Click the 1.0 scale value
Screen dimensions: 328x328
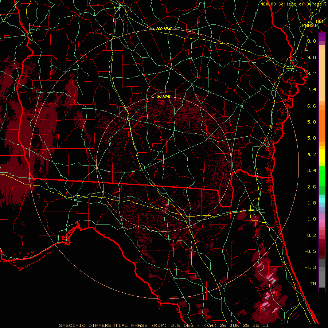click(x=312, y=219)
